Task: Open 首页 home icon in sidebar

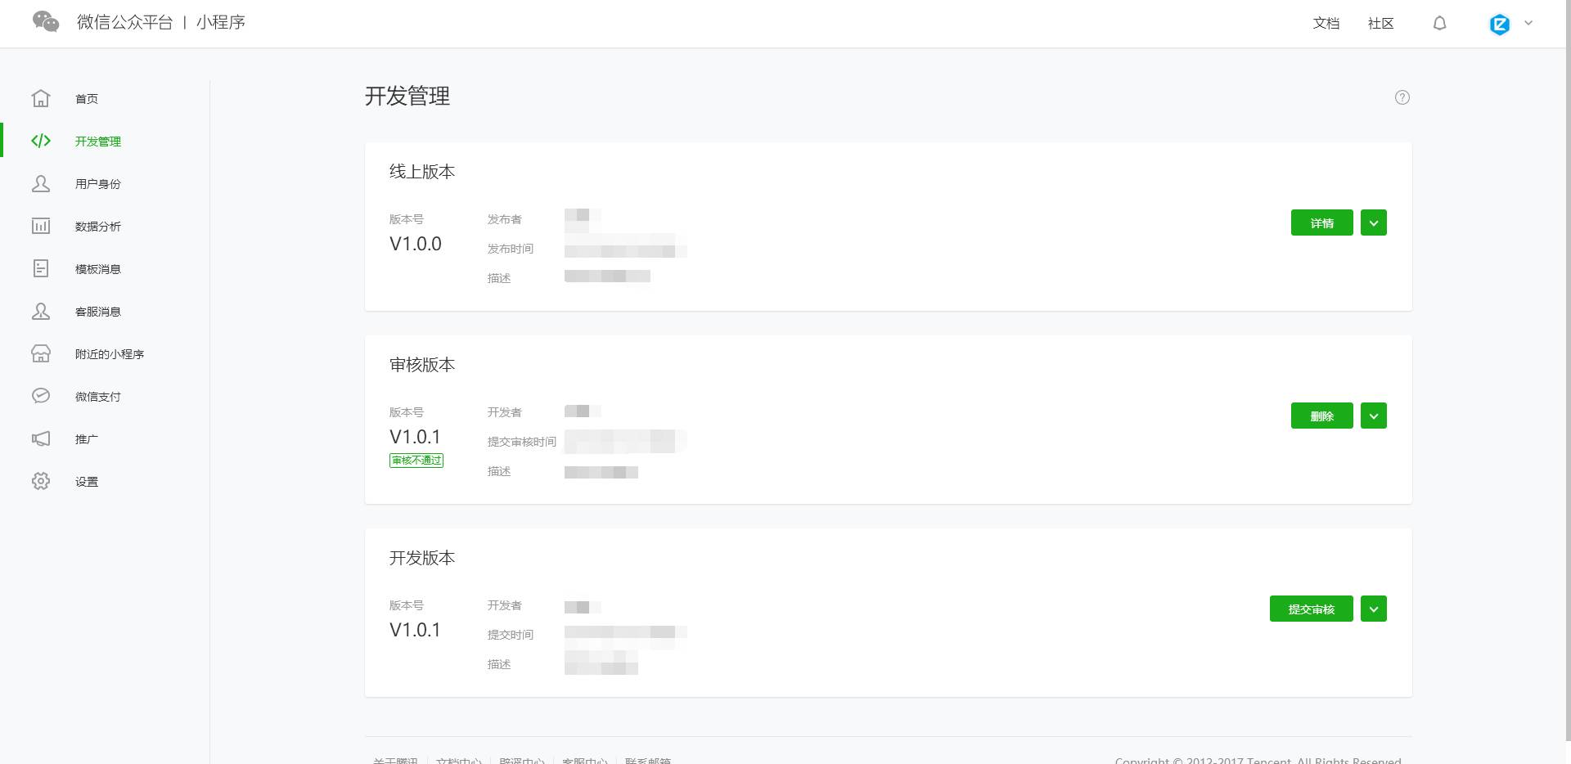Action: (41, 98)
